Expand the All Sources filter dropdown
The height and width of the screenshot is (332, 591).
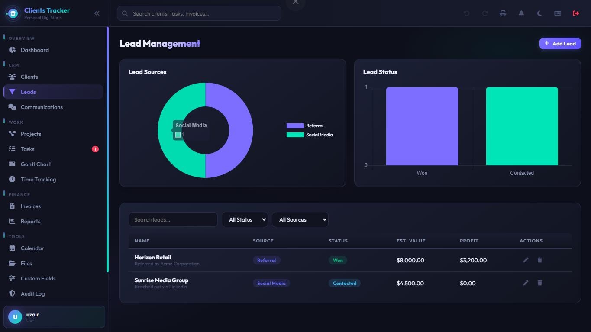(x=300, y=219)
